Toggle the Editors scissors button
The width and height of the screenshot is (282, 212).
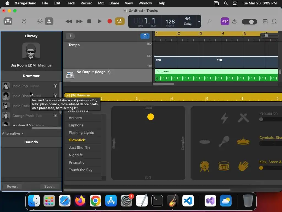coord(49,21)
